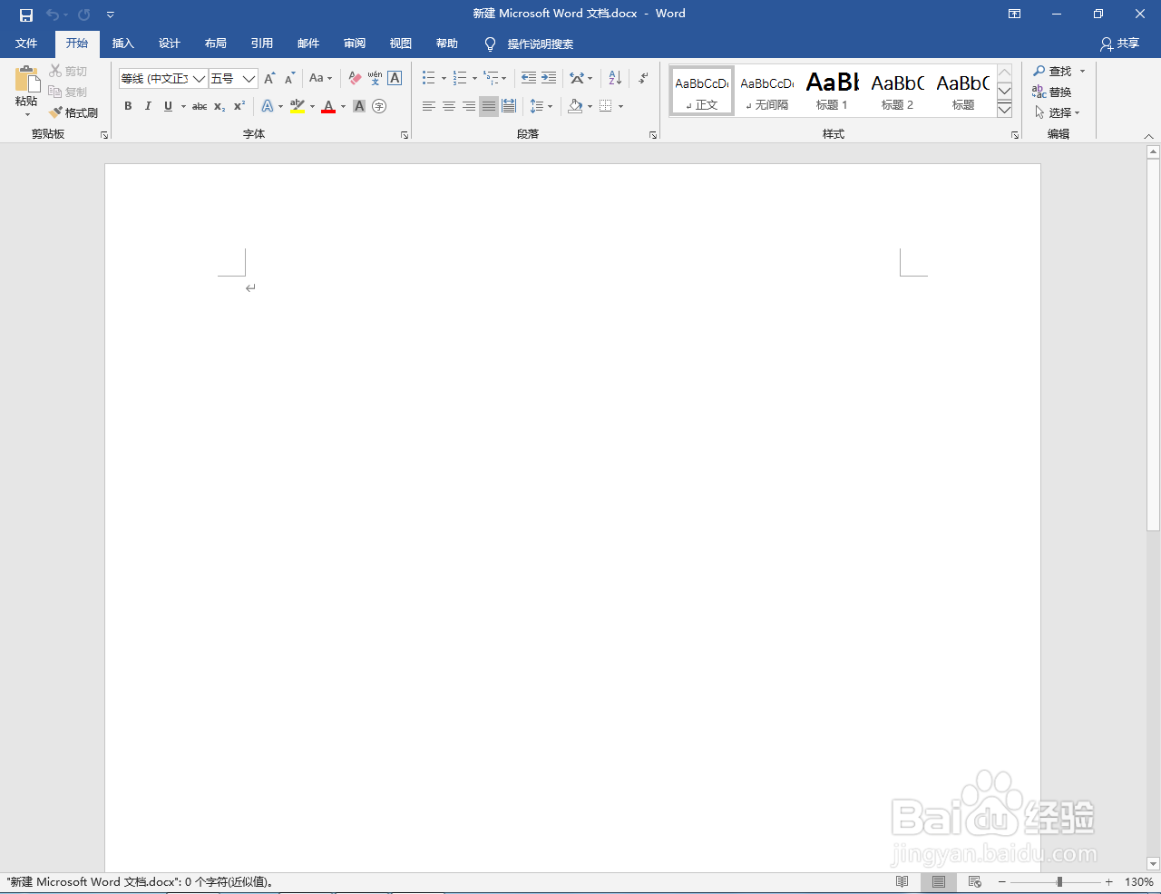Click the sort icon in the paragraph group
Image resolution: width=1161 pixels, height=894 pixels.
tap(613, 78)
